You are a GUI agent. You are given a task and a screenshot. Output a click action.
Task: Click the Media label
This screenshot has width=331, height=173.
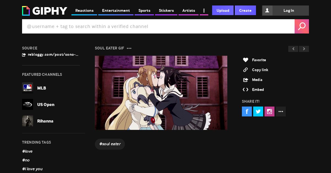coord(257,80)
